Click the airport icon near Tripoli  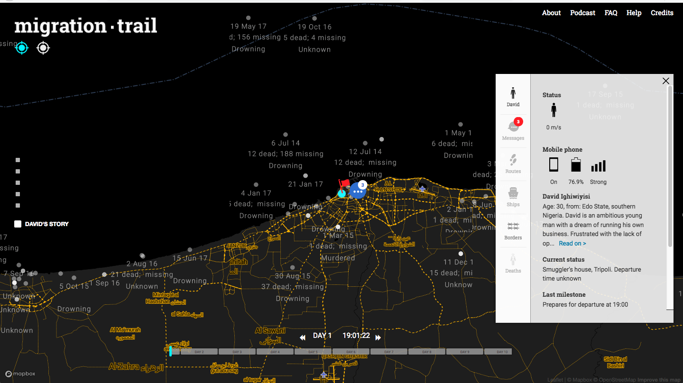(422, 189)
